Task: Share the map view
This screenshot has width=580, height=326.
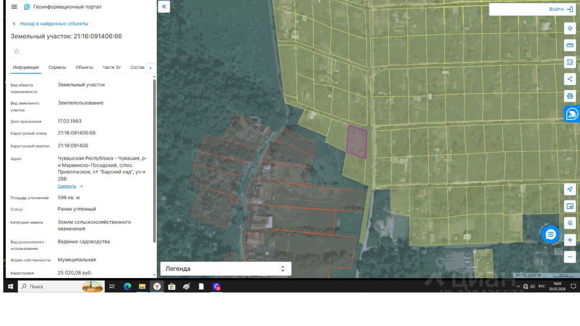Action: [x=570, y=79]
